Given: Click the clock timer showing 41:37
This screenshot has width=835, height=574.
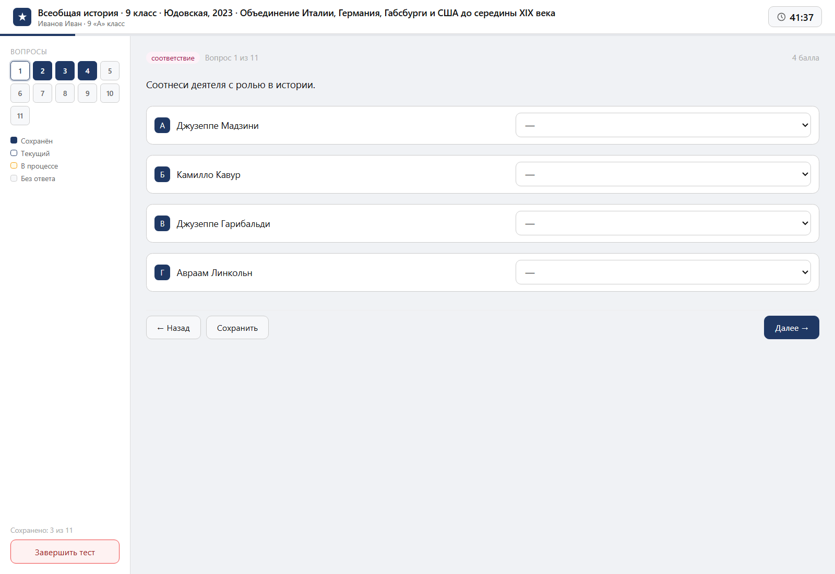Looking at the screenshot, I should pos(795,17).
